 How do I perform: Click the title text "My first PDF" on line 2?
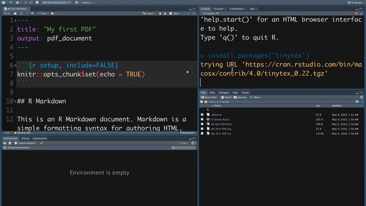(x=70, y=29)
